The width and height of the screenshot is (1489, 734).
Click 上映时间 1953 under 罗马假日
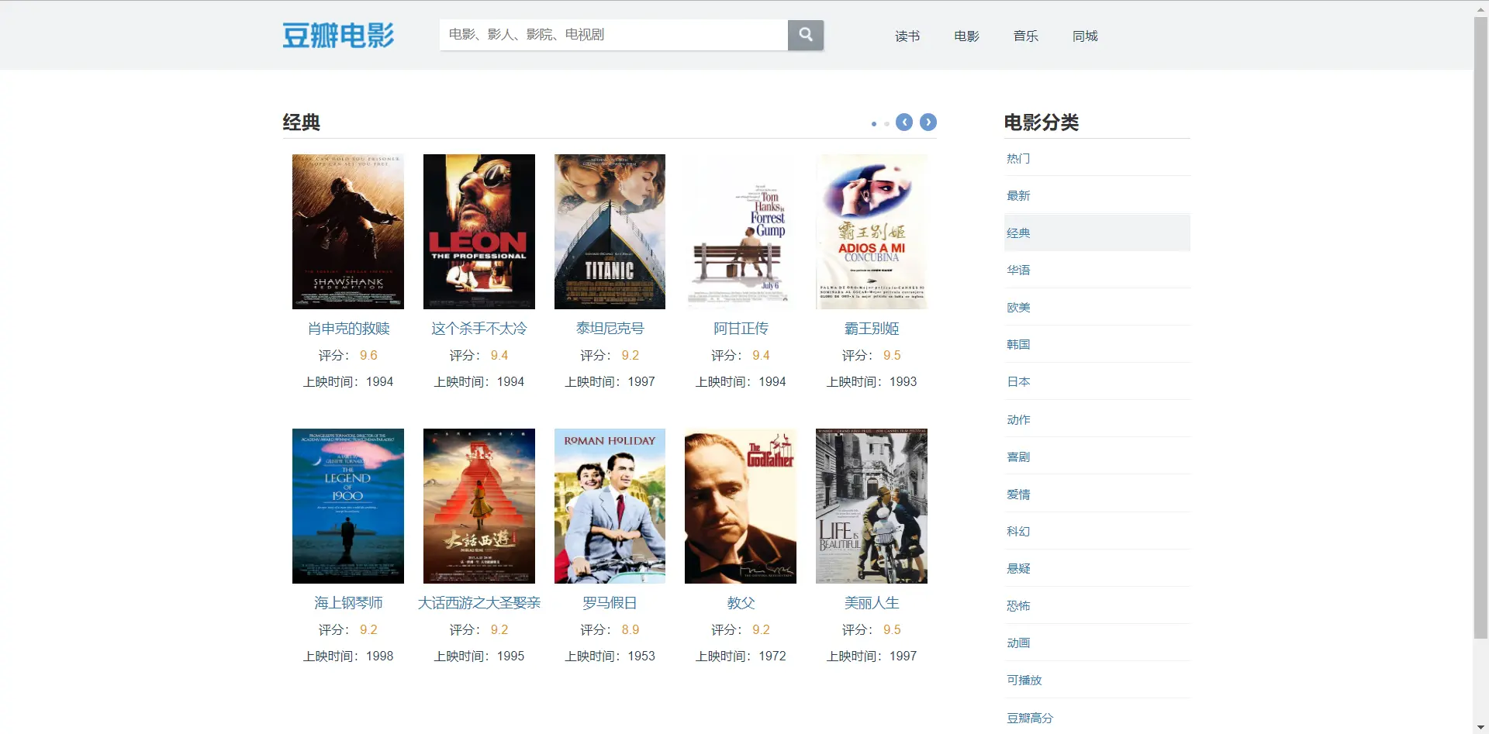(610, 656)
